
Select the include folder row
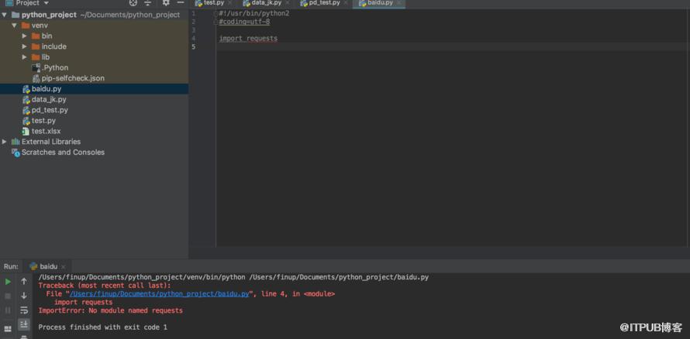coord(94,46)
